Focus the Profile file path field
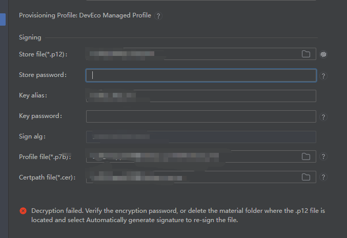The image size is (347, 238). click(x=192, y=156)
